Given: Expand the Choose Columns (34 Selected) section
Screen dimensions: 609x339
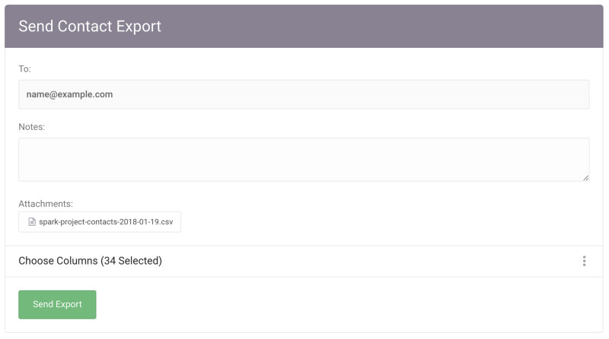Looking at the screenshot, I should [304, 261].
